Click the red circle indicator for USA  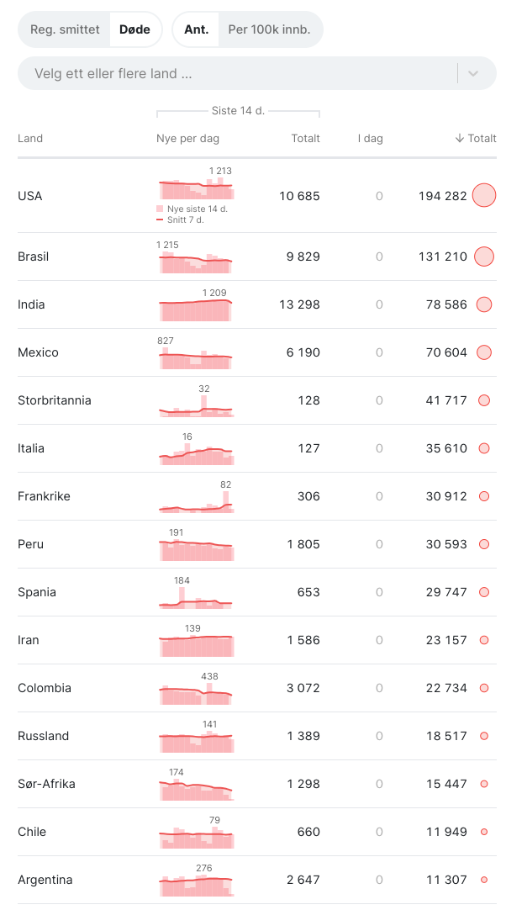tap(484, 196)
